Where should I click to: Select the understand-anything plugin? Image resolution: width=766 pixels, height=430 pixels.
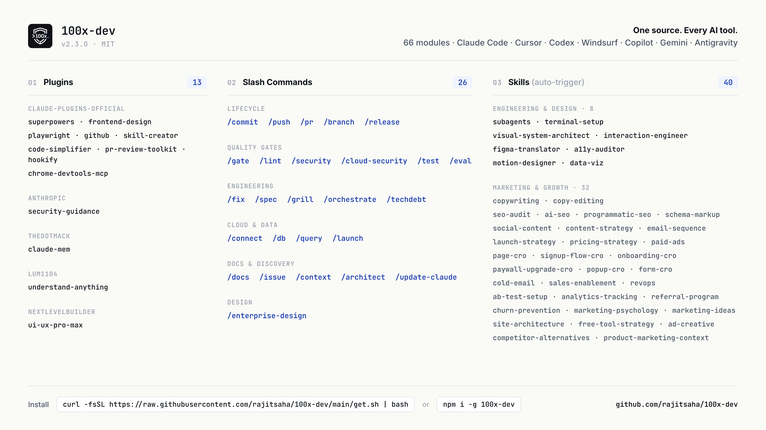(x=68, y=287)
